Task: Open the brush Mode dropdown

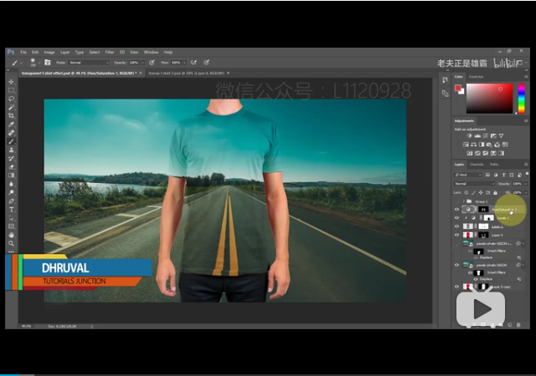Action: pos(90,63)
